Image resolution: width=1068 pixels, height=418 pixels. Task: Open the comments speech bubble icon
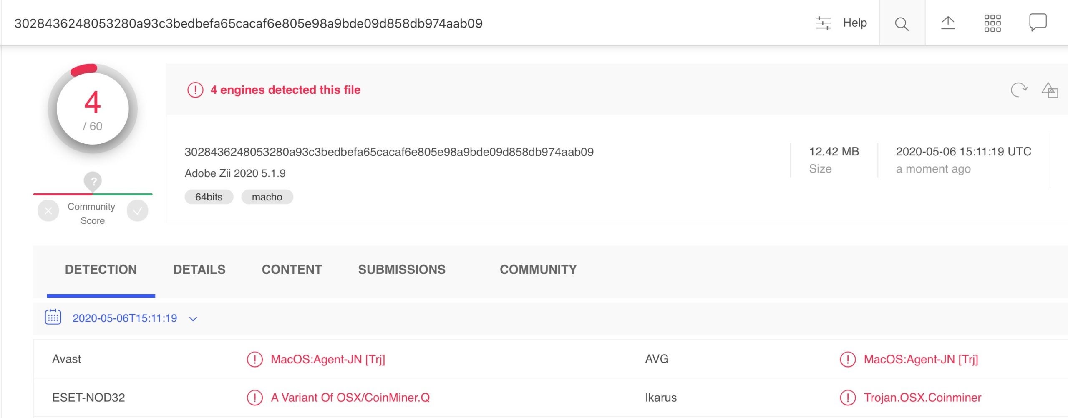click(1038, 22)
